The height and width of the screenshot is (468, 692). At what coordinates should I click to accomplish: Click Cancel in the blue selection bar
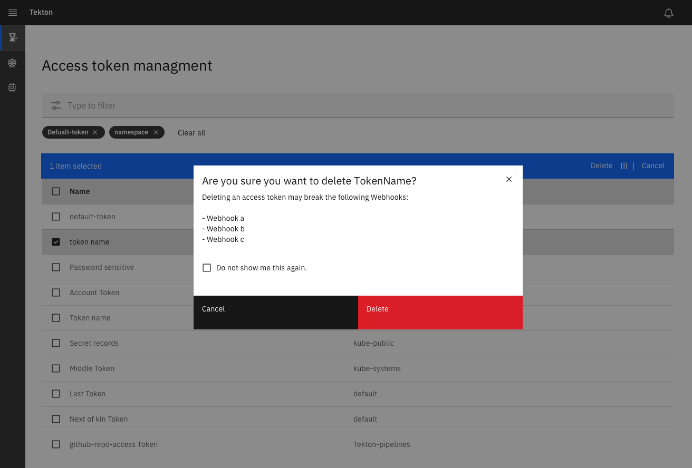coord(653,165)
